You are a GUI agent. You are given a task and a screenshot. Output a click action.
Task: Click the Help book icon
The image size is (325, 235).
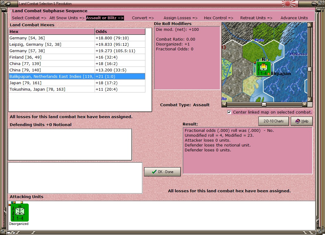click(298, 121)
